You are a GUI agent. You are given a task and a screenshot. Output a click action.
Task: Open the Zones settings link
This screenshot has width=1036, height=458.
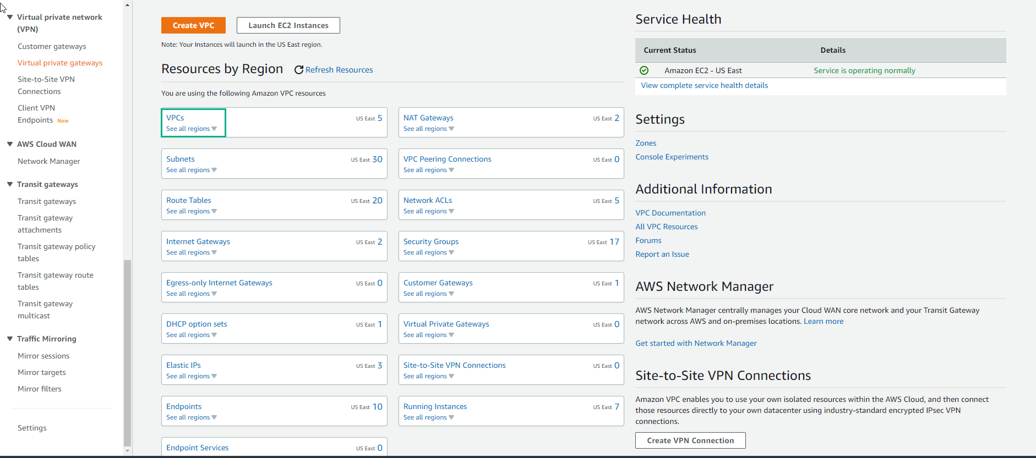point(646,143)
